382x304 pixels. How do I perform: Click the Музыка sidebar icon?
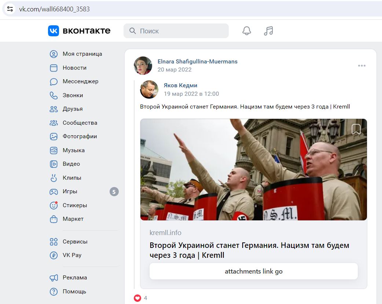(54, 150)
